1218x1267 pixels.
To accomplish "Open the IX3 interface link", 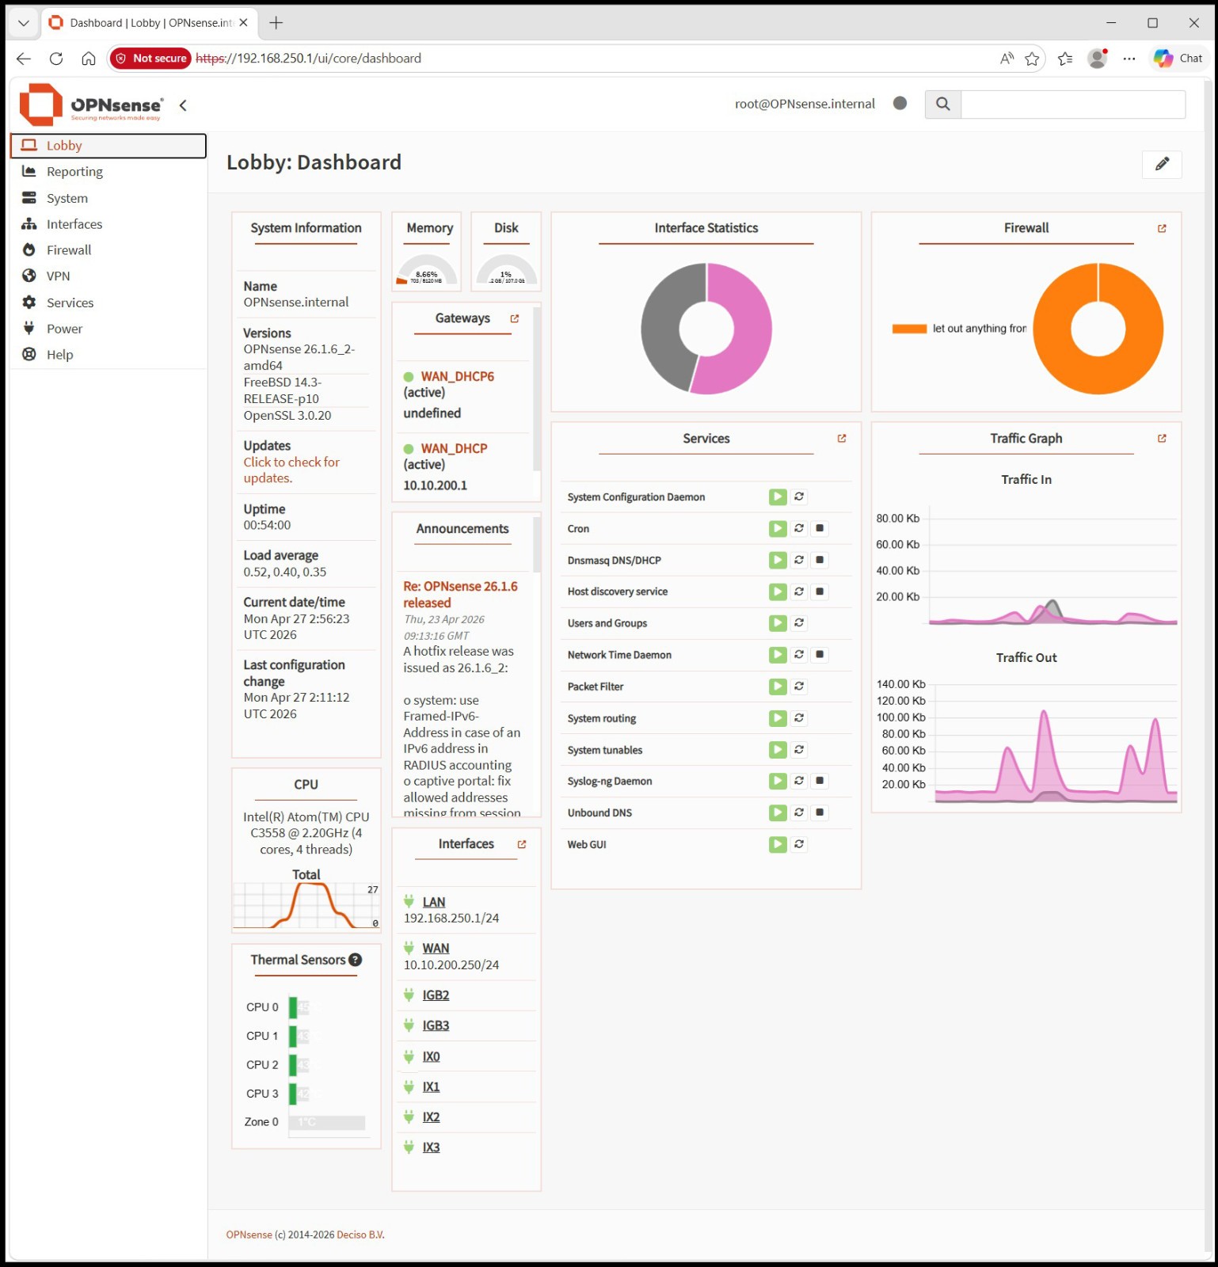I will [431, 1147].
